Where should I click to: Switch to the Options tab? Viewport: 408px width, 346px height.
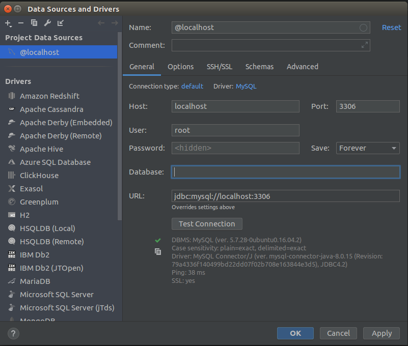[x=180, y=67]
